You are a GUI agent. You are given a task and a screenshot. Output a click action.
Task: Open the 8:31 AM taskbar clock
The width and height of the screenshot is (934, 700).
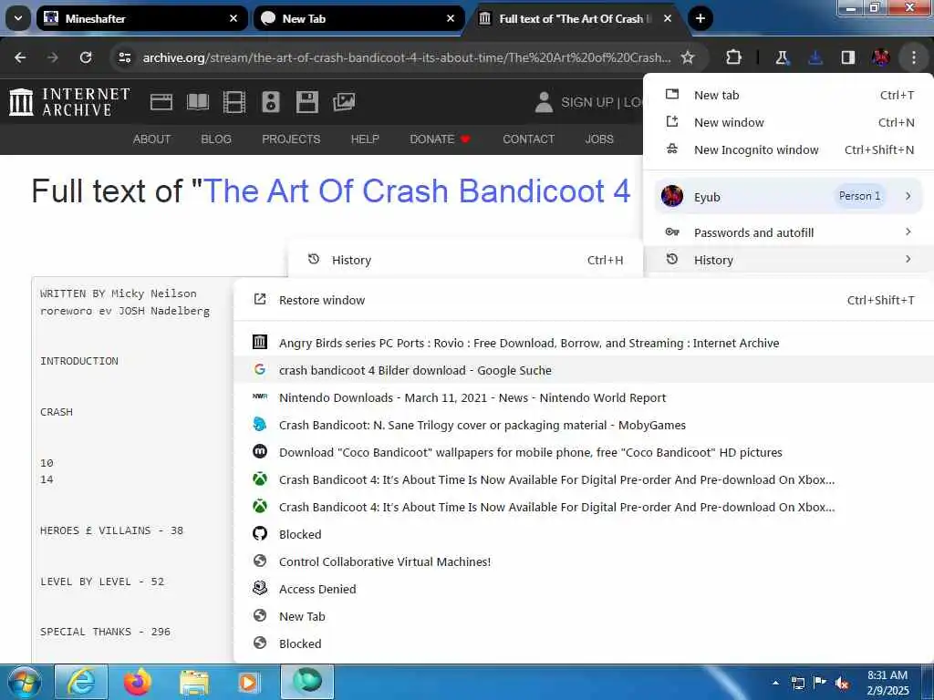tap(887, 683)
